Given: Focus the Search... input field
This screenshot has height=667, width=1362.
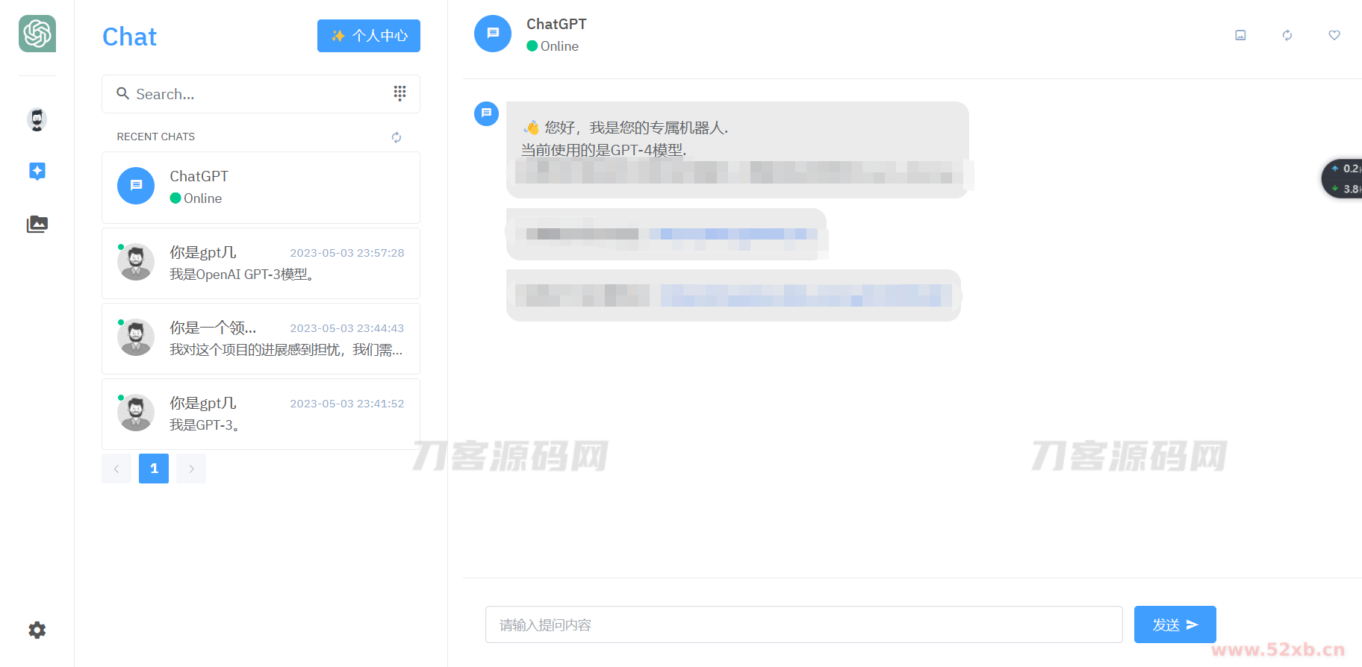Looking at the screenshot, I should pyautogui.click(x=261, y=94).
